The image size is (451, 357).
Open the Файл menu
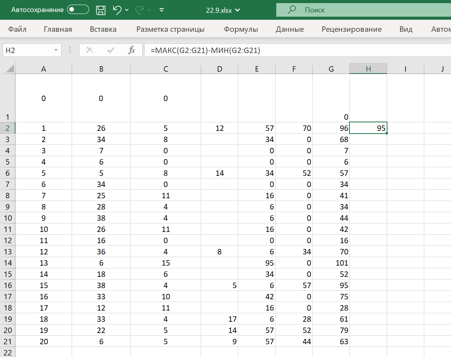[x=17, y=29]
